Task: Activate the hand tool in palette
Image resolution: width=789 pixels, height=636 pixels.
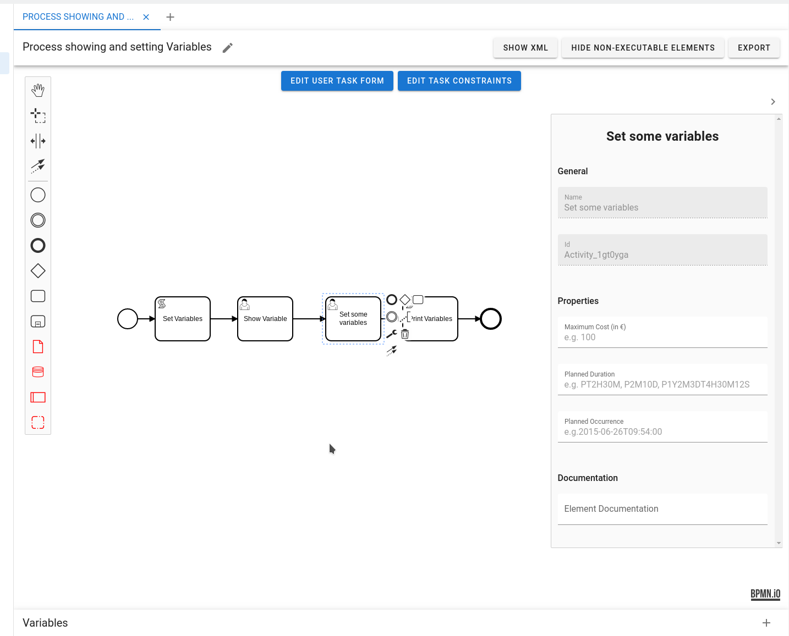Action: [38, 90]
